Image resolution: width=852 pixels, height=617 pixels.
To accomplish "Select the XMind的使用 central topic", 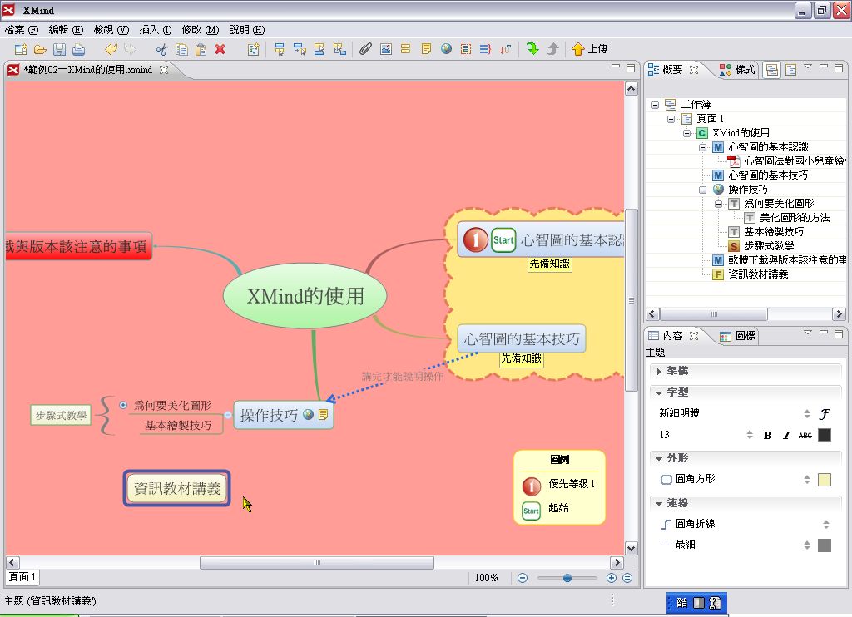I will click(x=305, y=296).
